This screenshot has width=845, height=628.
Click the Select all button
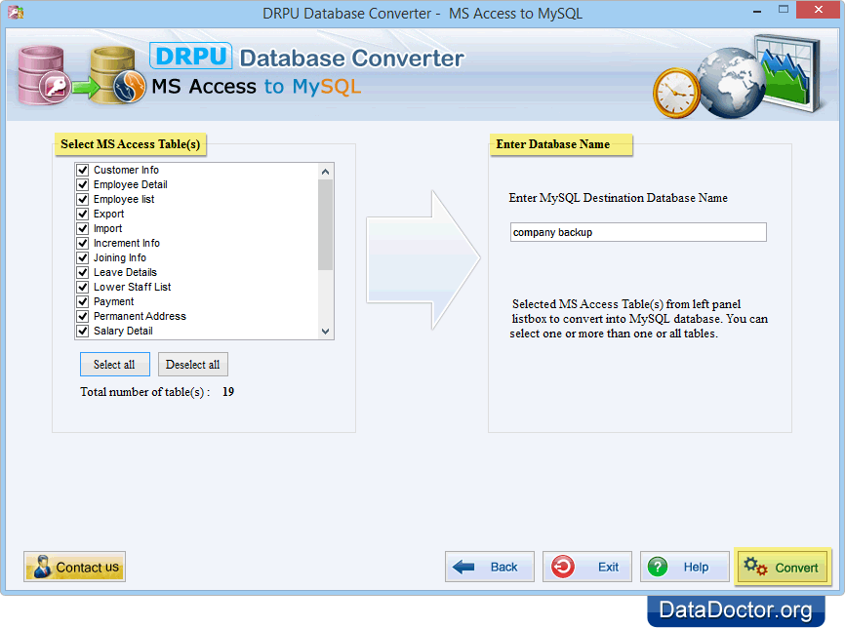(115, 365)
